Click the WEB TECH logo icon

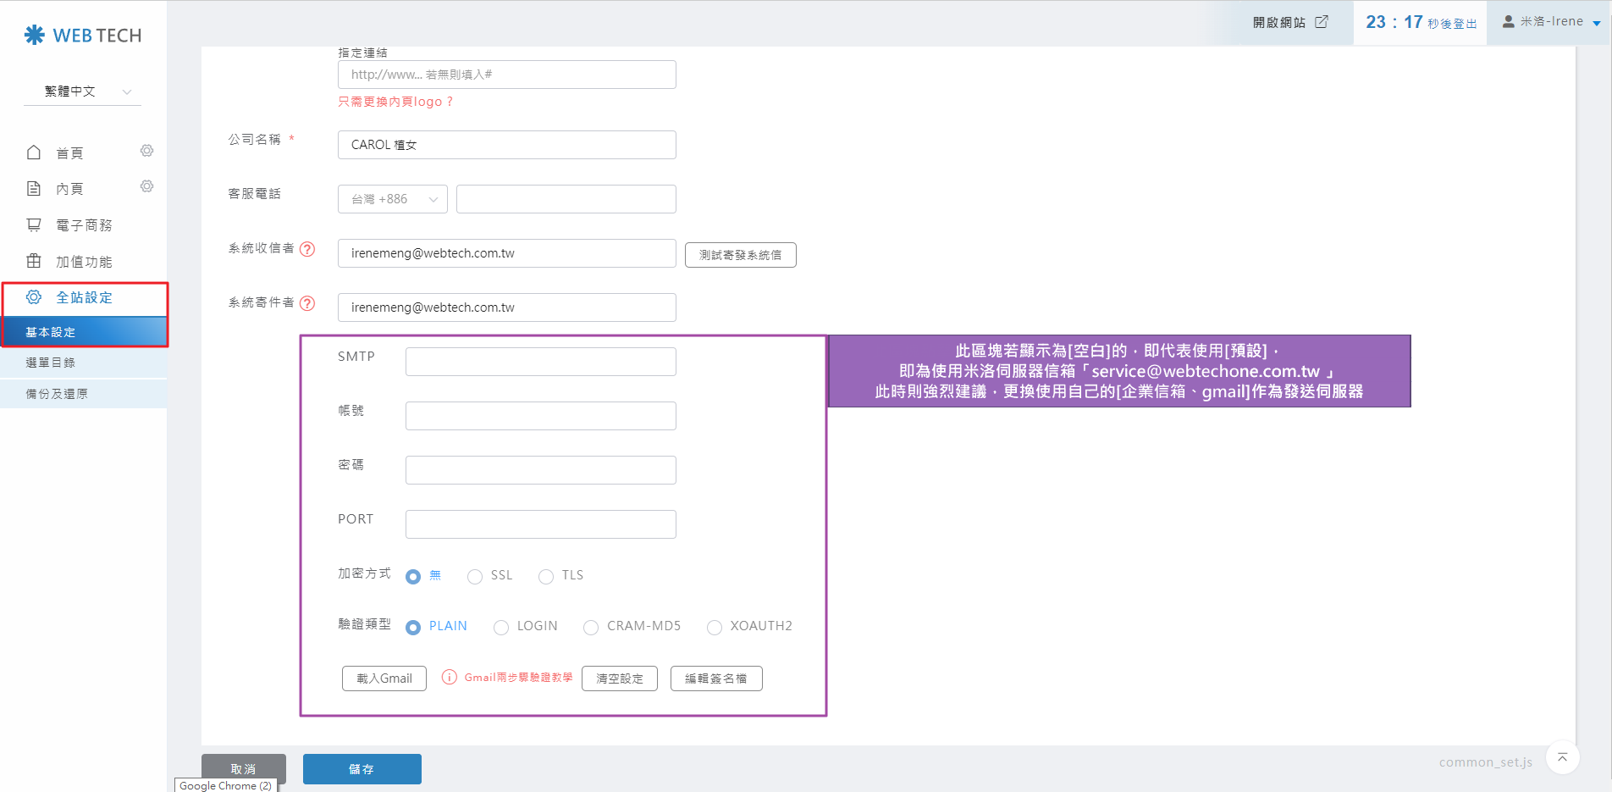point(35,35)
